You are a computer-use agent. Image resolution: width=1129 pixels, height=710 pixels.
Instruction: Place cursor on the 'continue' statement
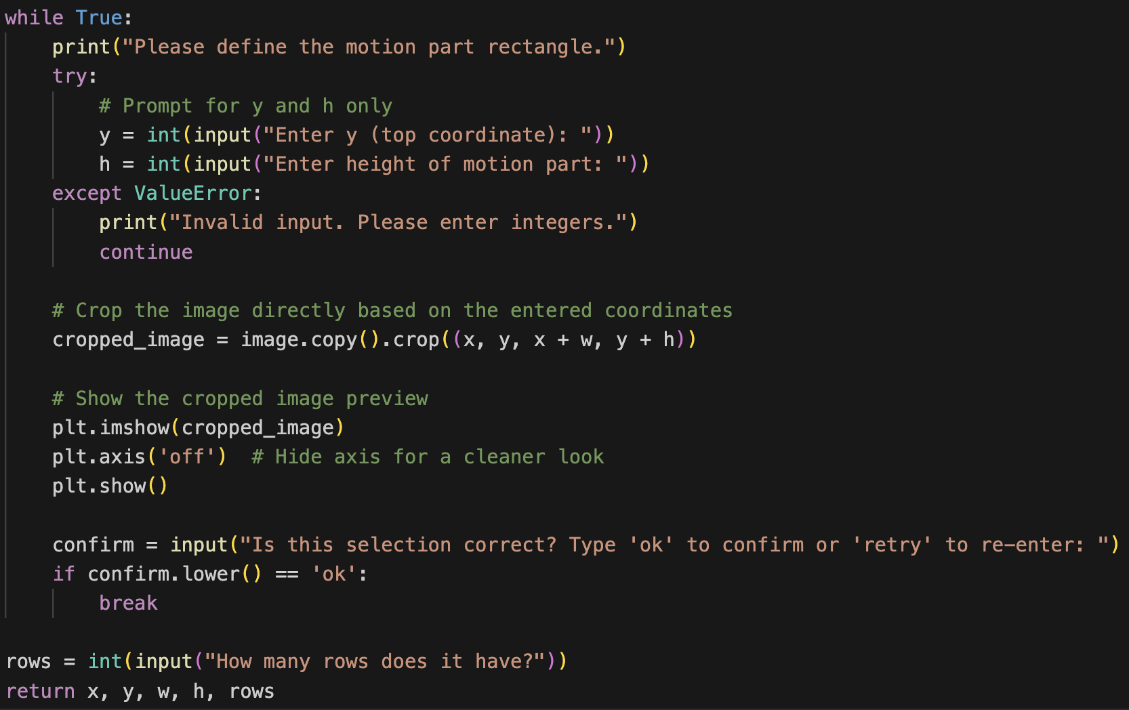(146, 252)
